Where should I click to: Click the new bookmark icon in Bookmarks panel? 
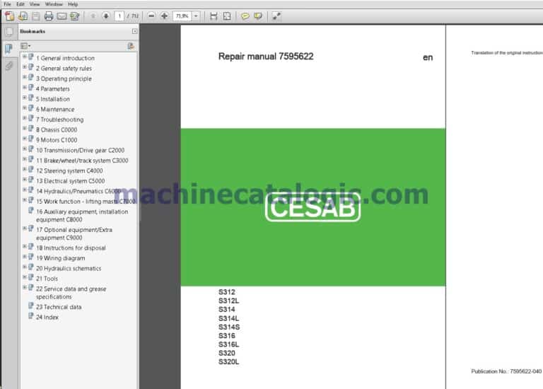tap(131, 46)
